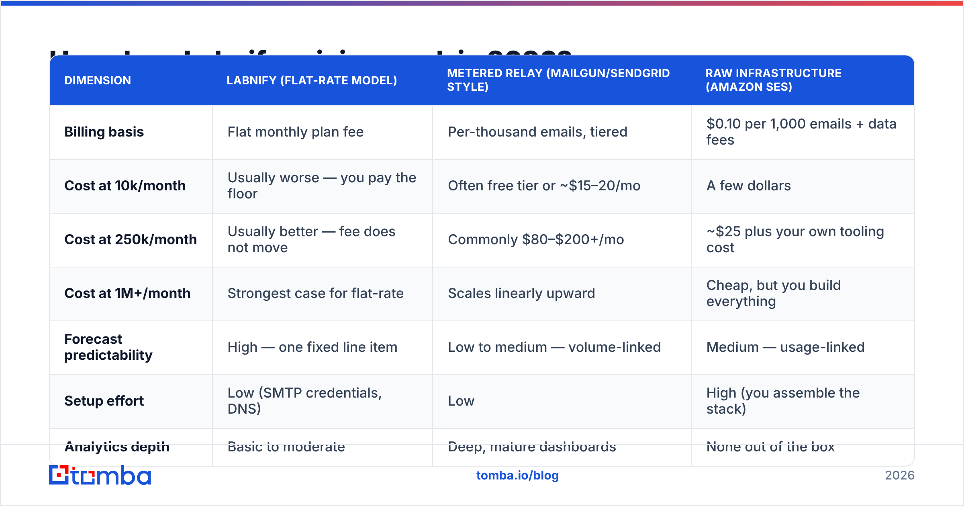Click the 'Cost at 250k/month' row label

click(131, 239)
